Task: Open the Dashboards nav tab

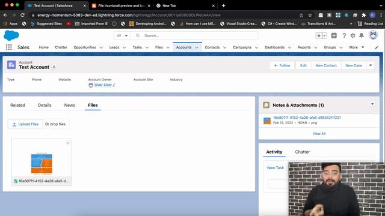Action: [274, 47]
